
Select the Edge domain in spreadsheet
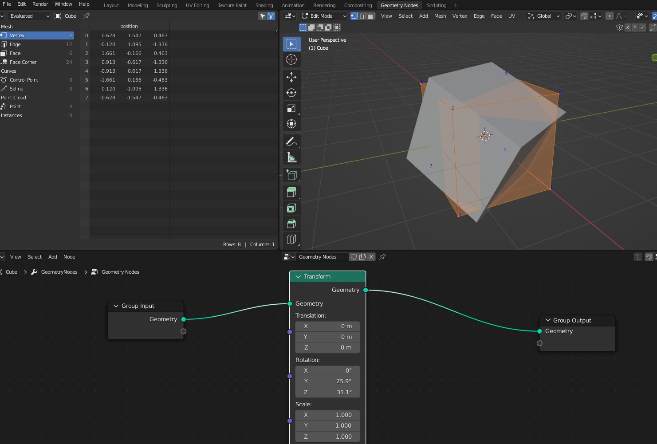(x=37, y=44)
